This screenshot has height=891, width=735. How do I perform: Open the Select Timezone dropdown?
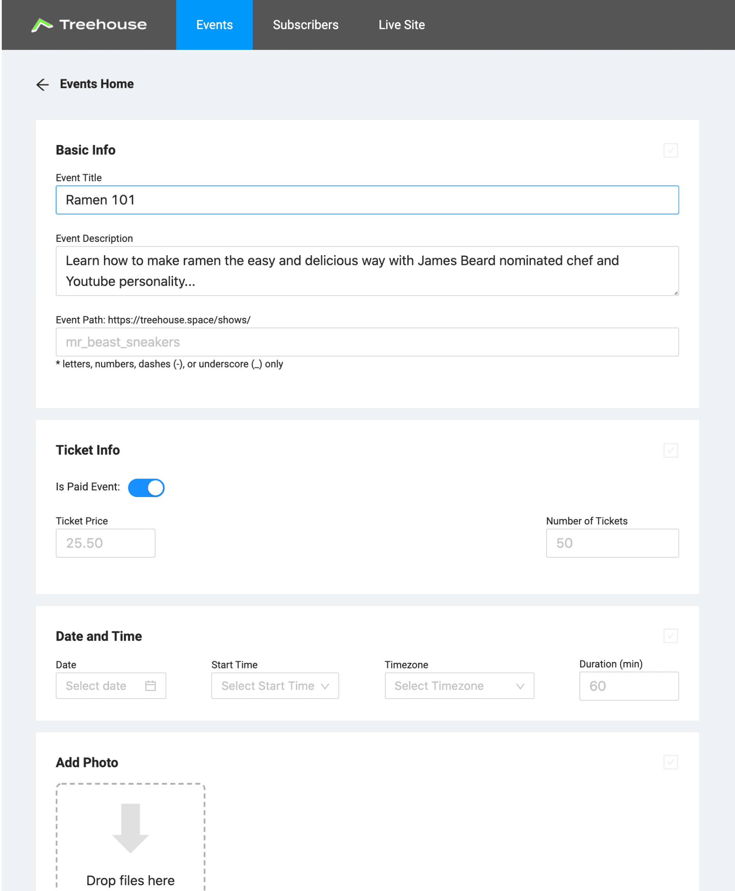pyautogui.click(x=459, y=685)
